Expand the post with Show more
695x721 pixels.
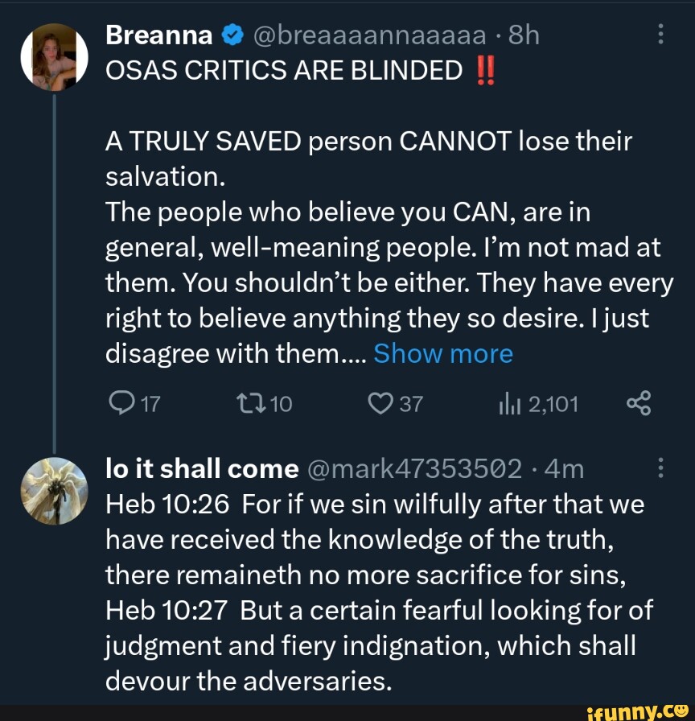443,354
